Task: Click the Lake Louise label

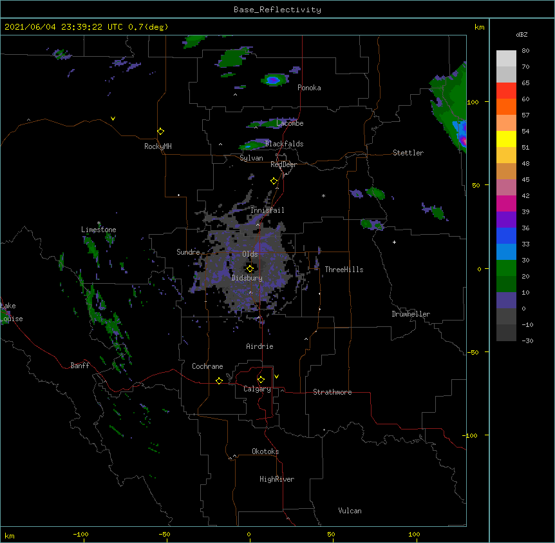Action: tap(12, 312)
